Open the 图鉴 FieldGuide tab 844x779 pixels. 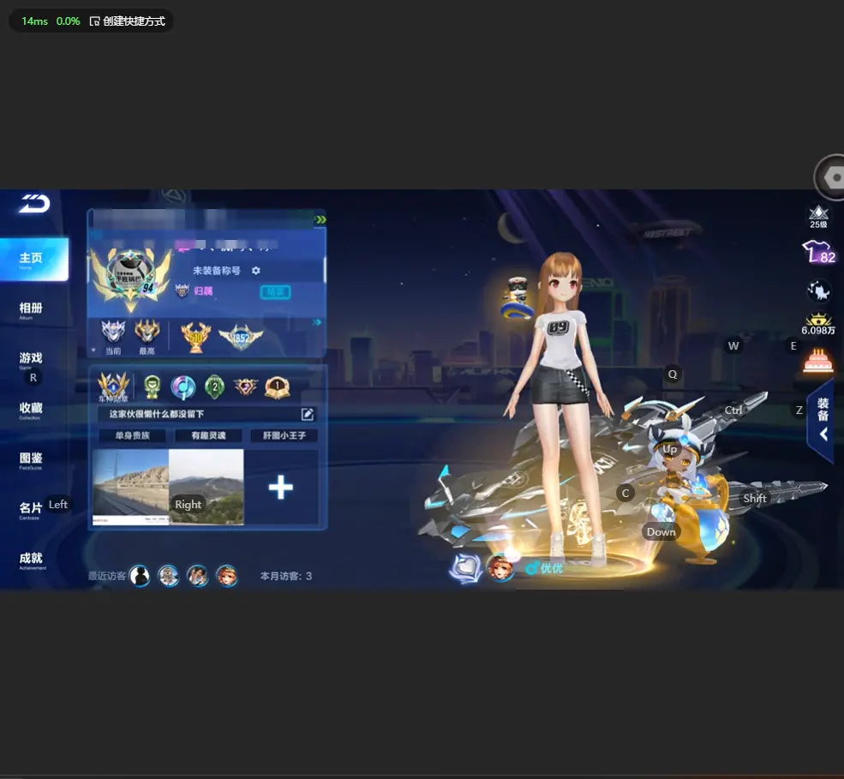(x=31, y=460)
